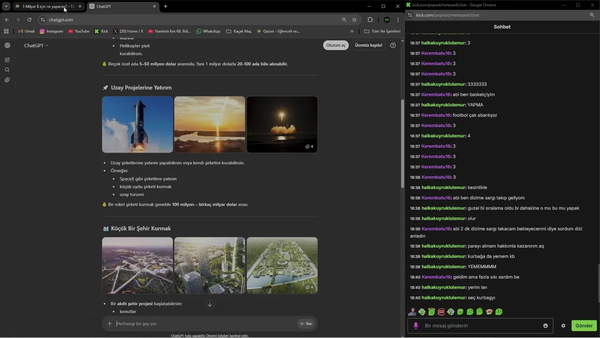The image size is (600, 338).
Task: Click username Kerembatu16 in 'abi ben basketçiyim' message
Action: tap(435, 95)
